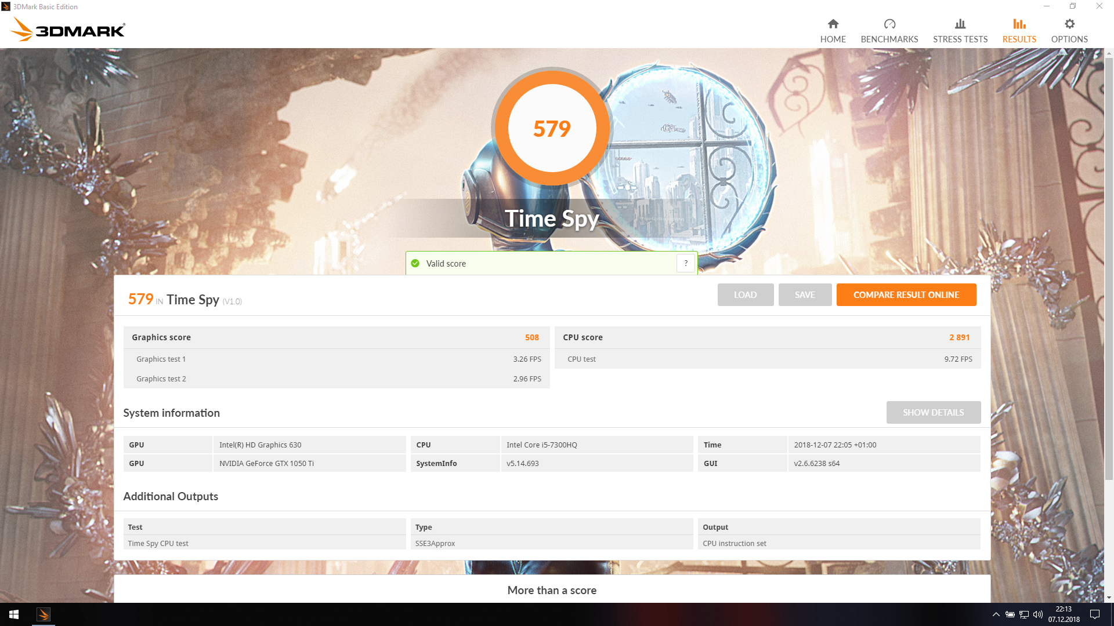Open the notification center icon
Screen dimensions: 1114x626
point(1094,614)
